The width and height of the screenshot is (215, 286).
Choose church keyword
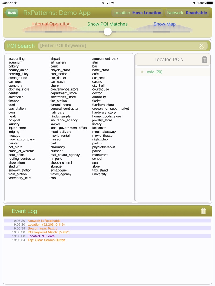[55, 86]
